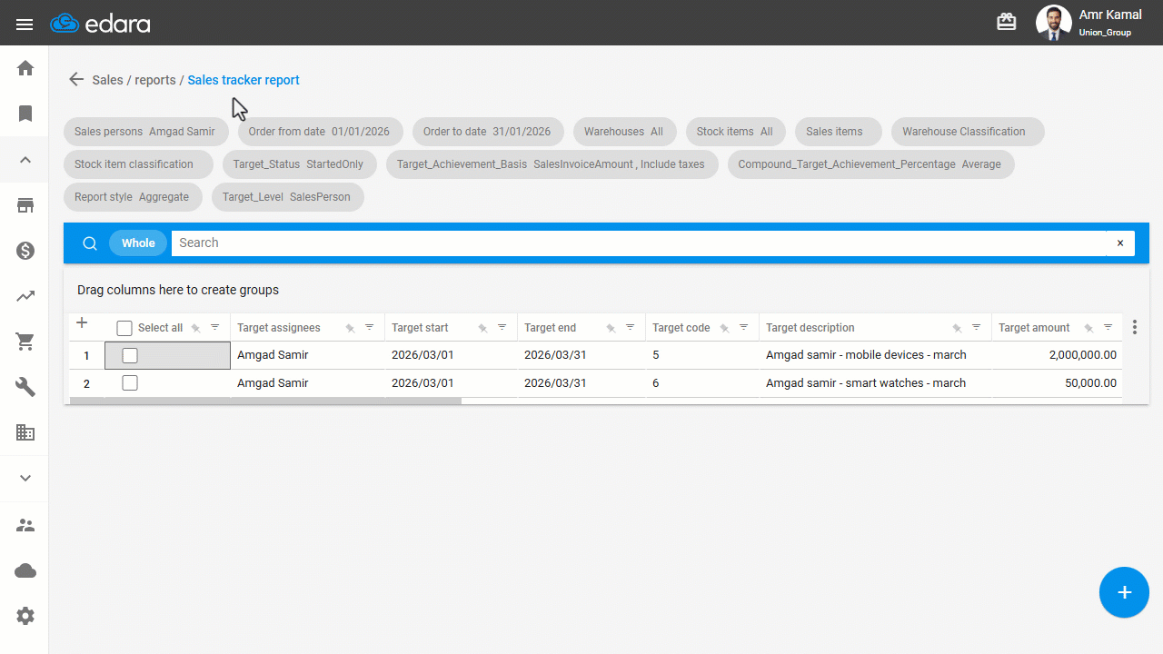1163x654 pixels.
Task: Check the row 1 checkbox
Action: (130, 355)
